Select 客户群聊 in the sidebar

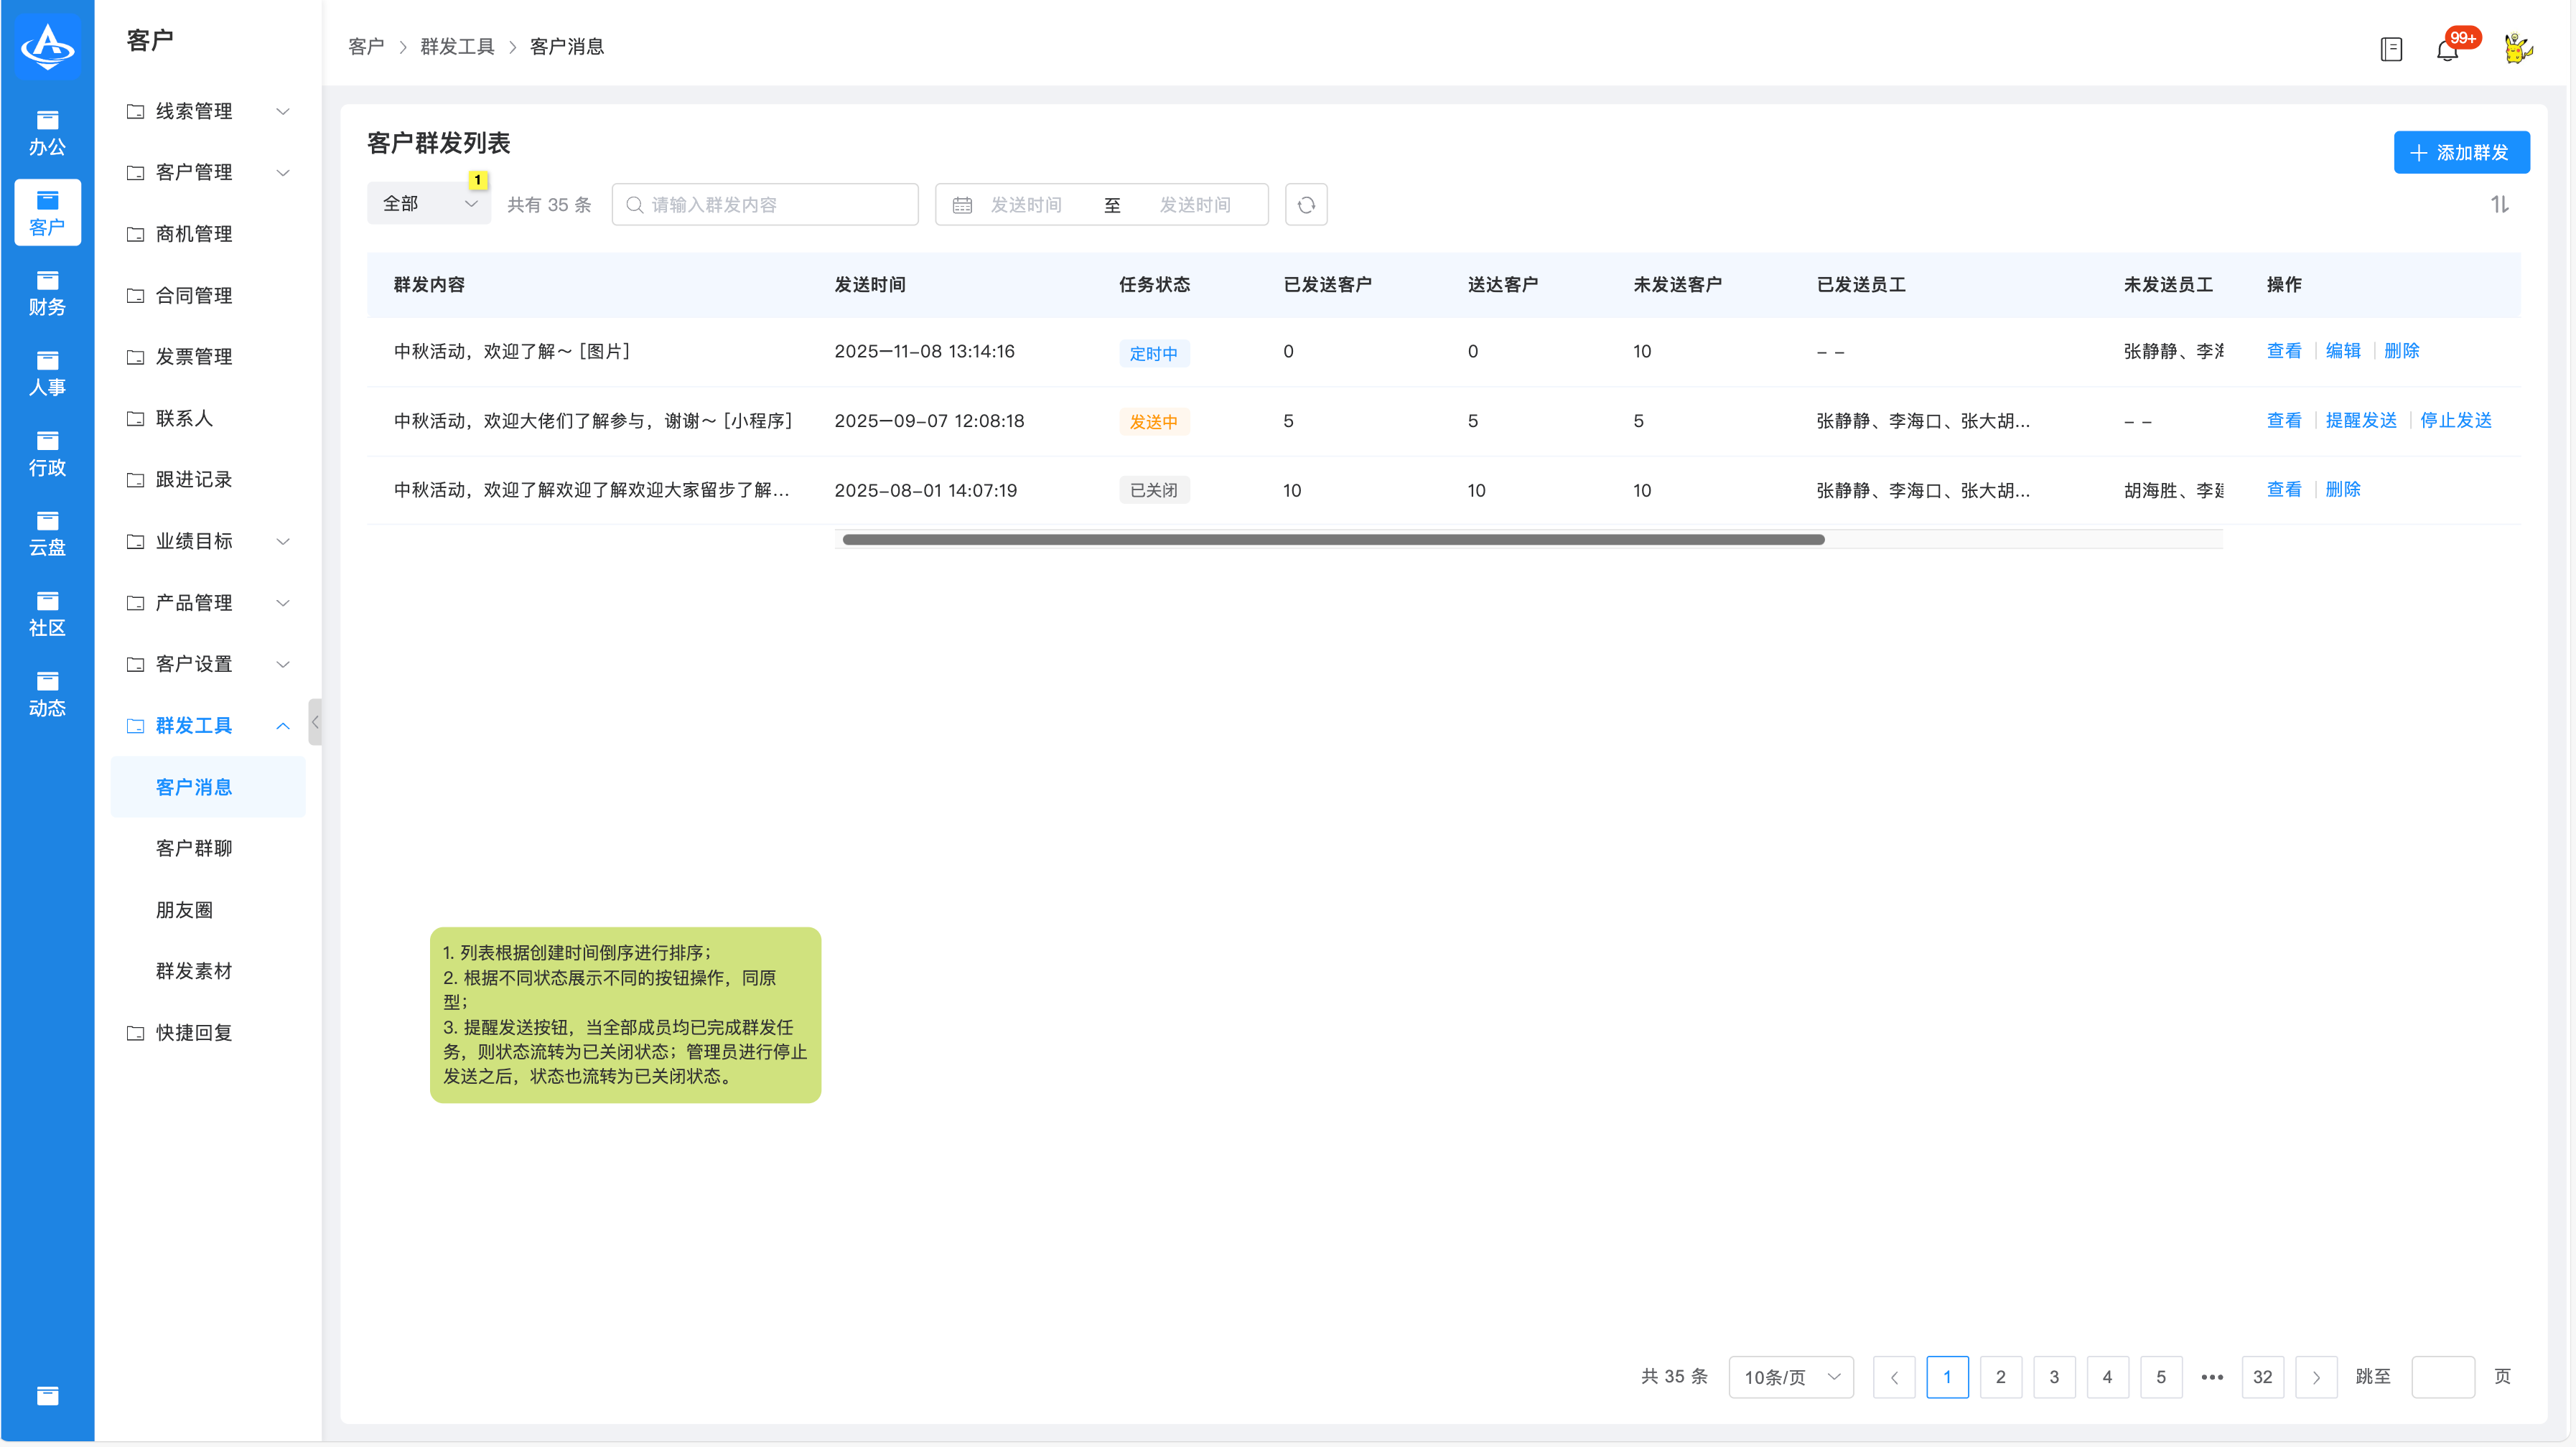[x=194, y=848]
